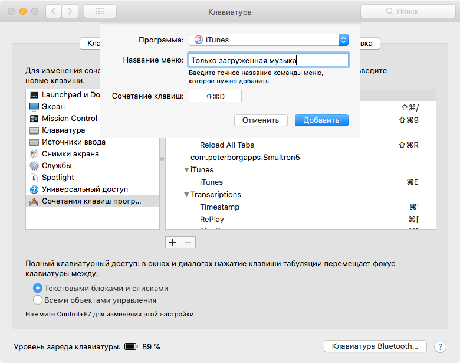Collapse the Transcriptions group triangle
Screen dimensions: 460x363
[186, 195]
